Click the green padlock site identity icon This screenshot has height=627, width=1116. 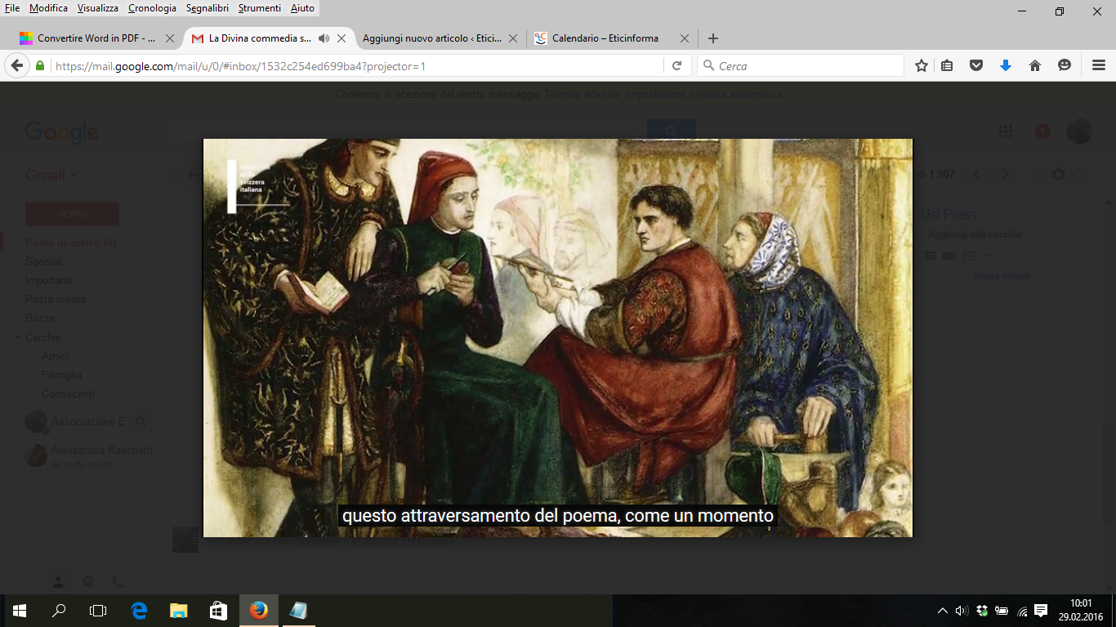tap(40, 66)
